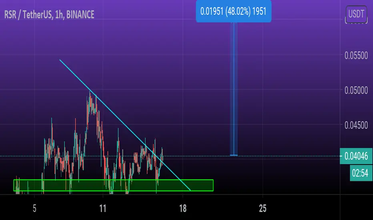Click the 0.04500 price axis label
The image size is (373, 220).
click(356, 125)
